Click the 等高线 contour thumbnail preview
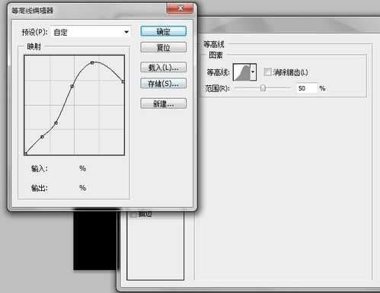380x293 pixels. pyautogui.click(x=241, y=72)
